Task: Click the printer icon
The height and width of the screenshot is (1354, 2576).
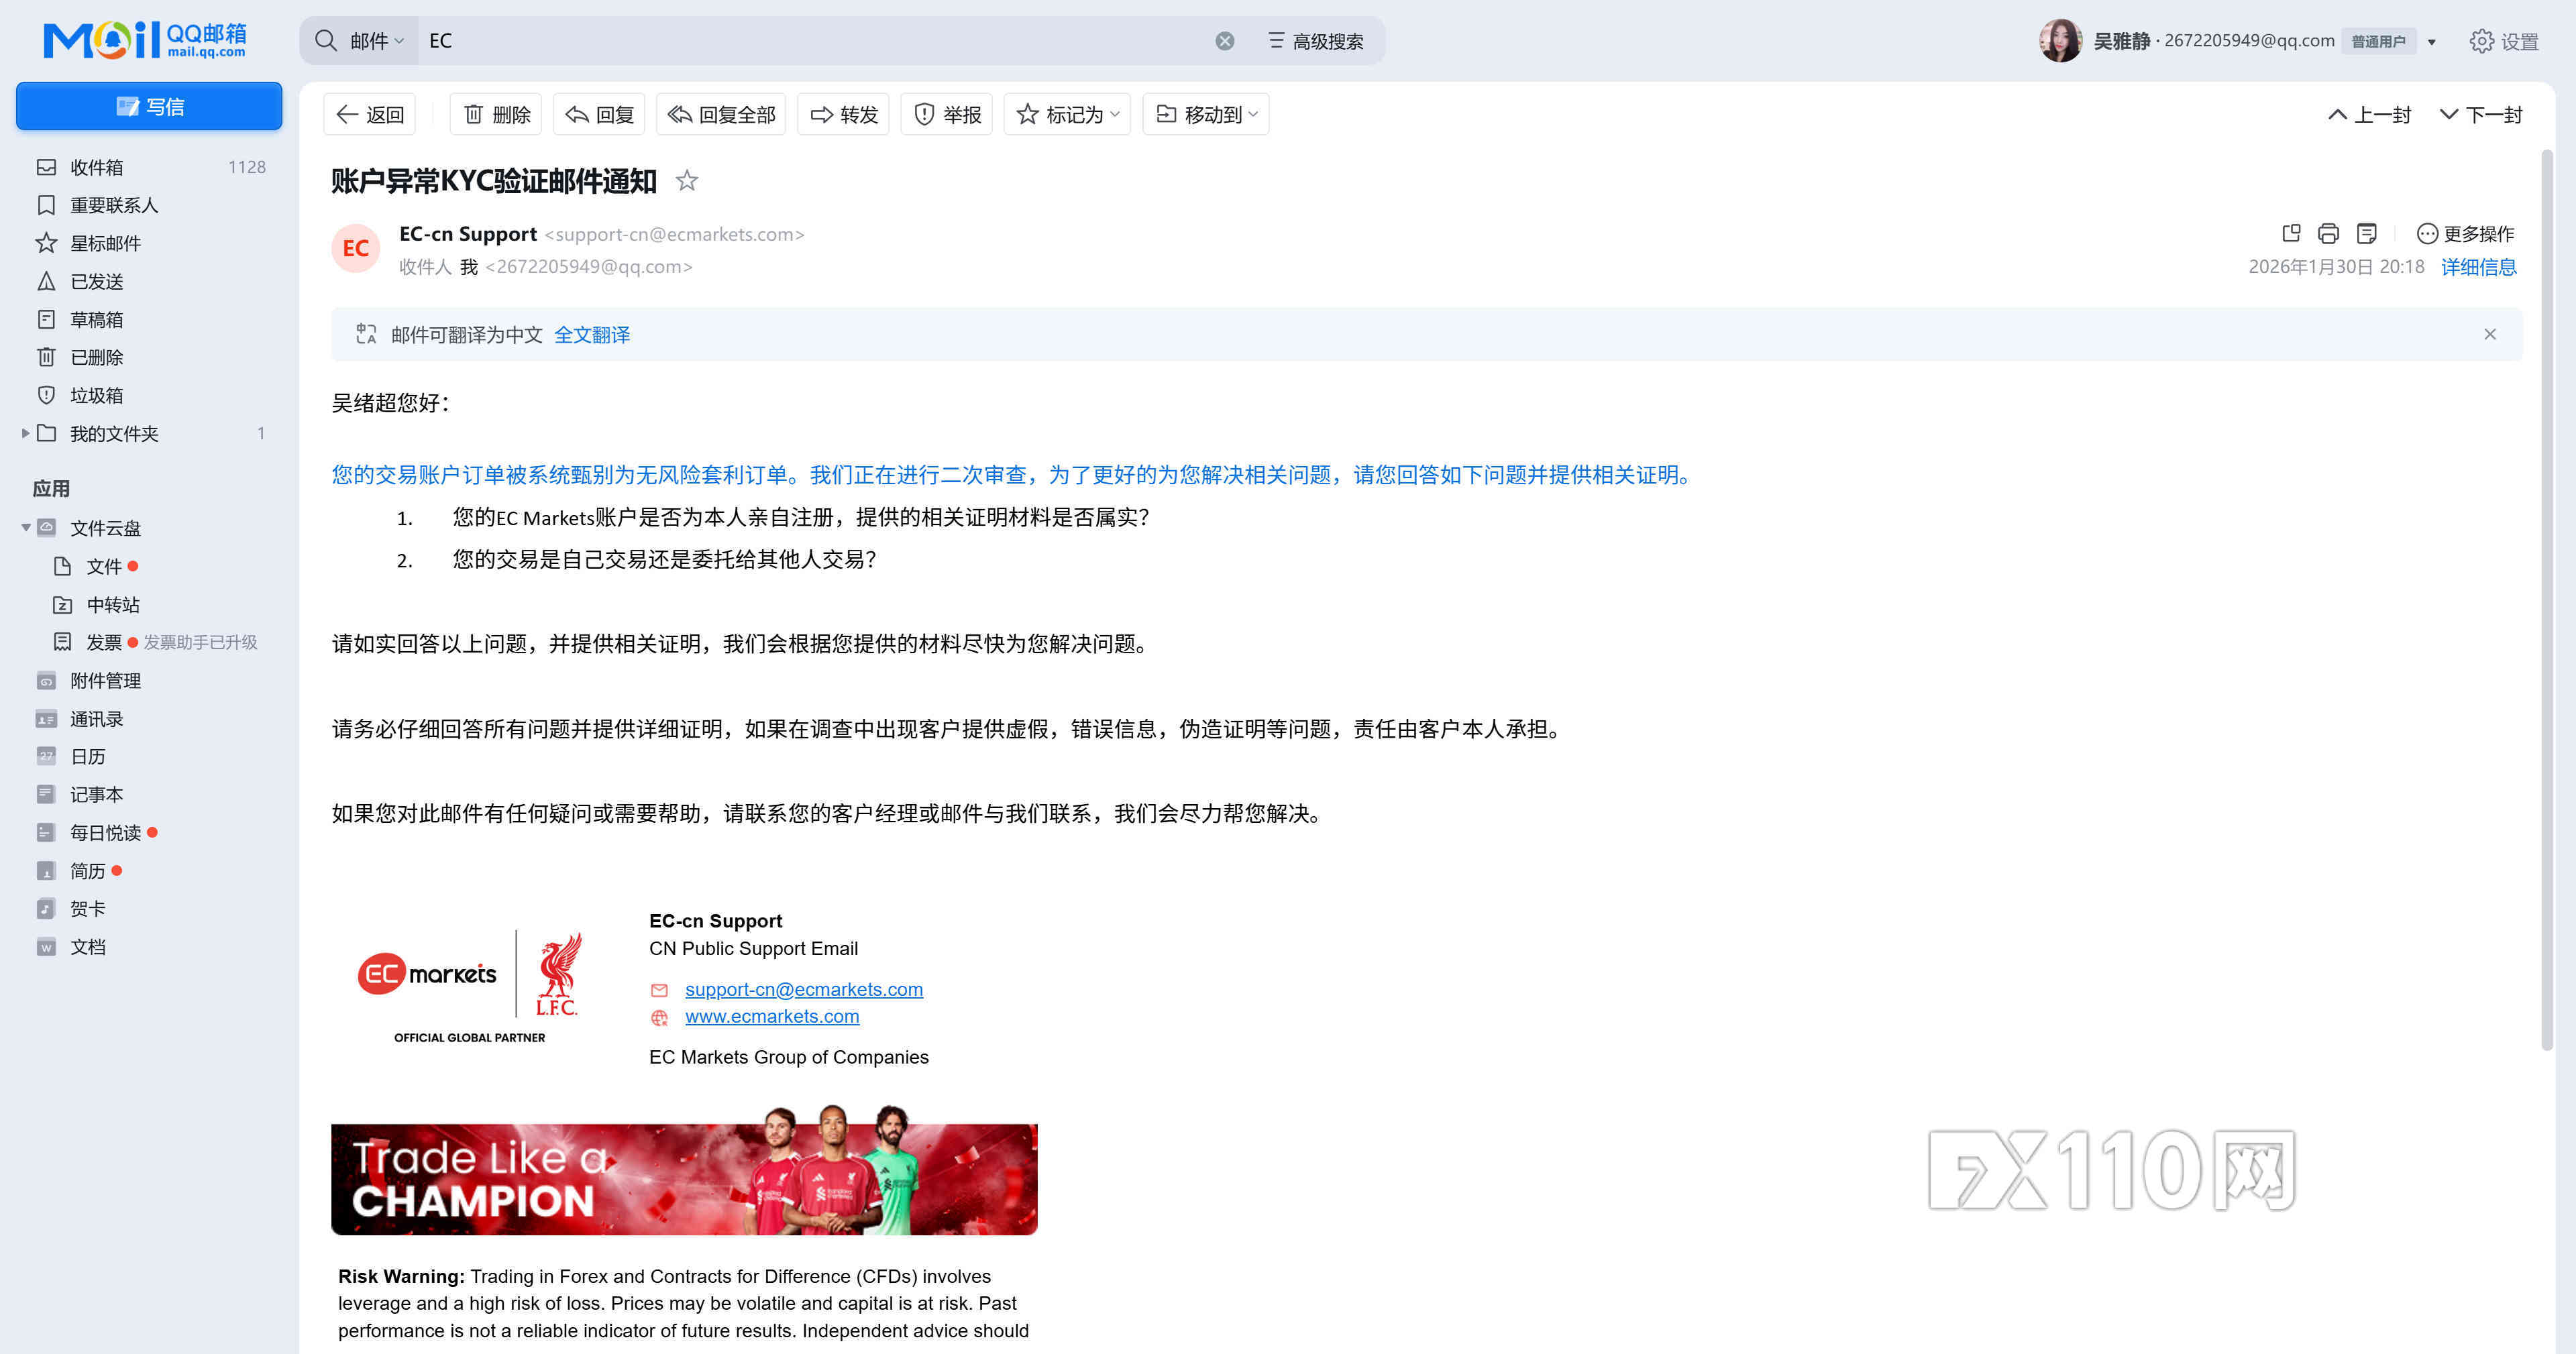Action: pos(2328,234)
